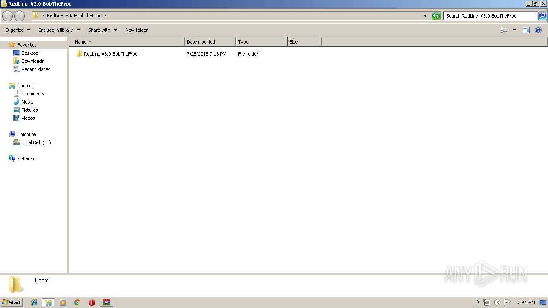Select Network in navigation pane
Viewport: 548px width, 308px height.
tap(26, 159)
